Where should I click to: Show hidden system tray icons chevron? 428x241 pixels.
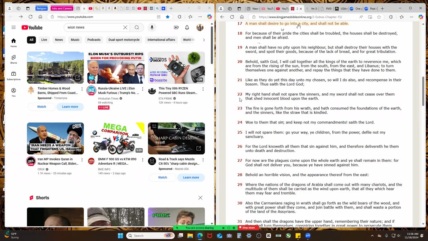click(x=372, y=236)
